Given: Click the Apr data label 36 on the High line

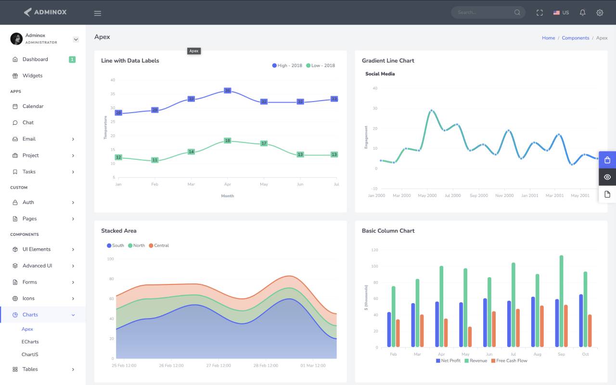Looking at the screenshot, I should [228, 90].
